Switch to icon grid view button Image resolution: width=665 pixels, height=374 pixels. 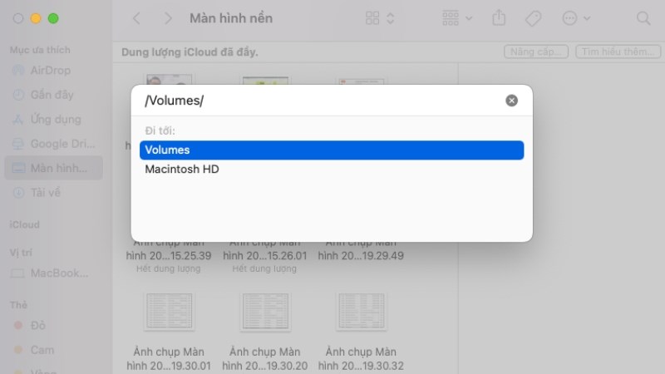pos(372,18)
